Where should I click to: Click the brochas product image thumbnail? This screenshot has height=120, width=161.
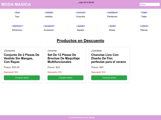click(52, 51)
